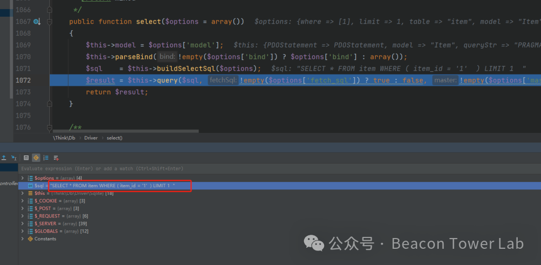Click 'return $result;' on line 1073
The image size is (541, 265).
click(117, 92)
